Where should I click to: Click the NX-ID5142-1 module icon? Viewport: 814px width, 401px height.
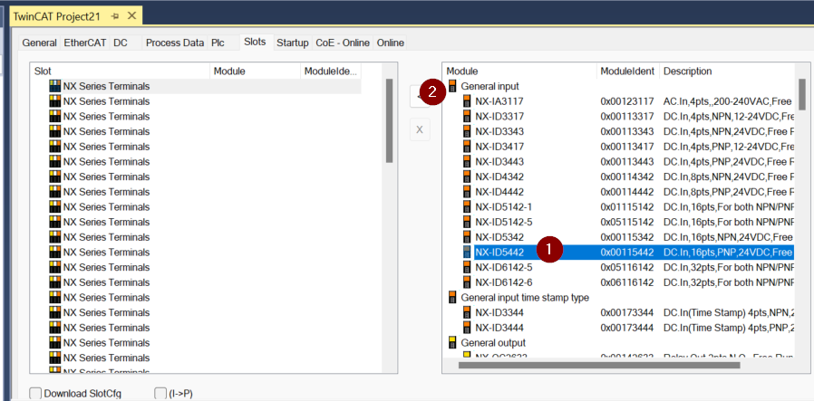[467, 206]
